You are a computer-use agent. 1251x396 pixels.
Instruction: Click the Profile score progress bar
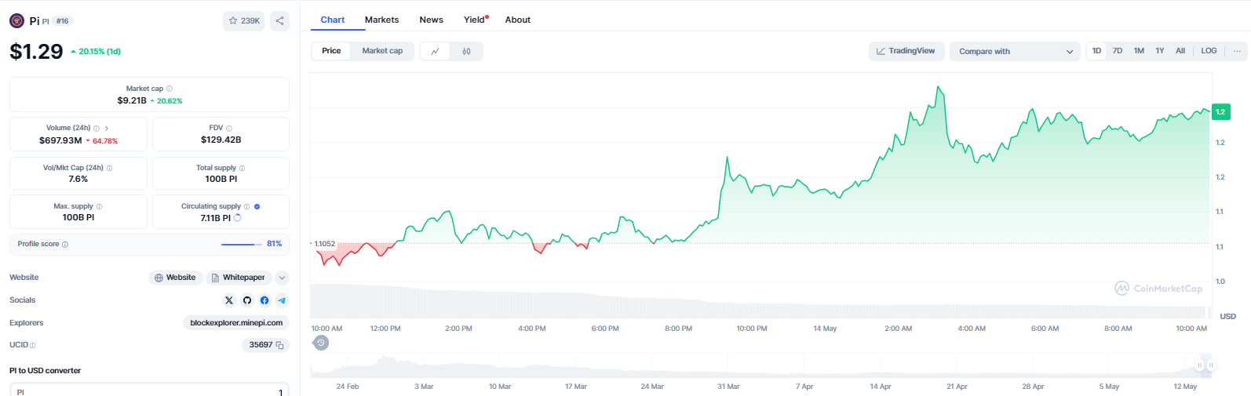coord(242,245)
